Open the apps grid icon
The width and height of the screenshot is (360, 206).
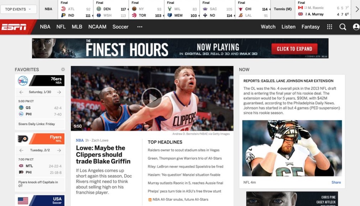[x=329, y=27]
